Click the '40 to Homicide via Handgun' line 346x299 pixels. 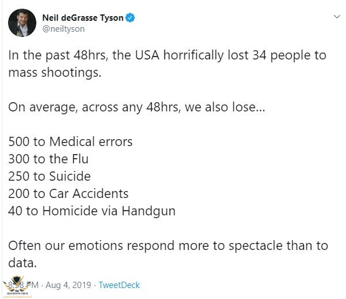[x=92, y=211]
